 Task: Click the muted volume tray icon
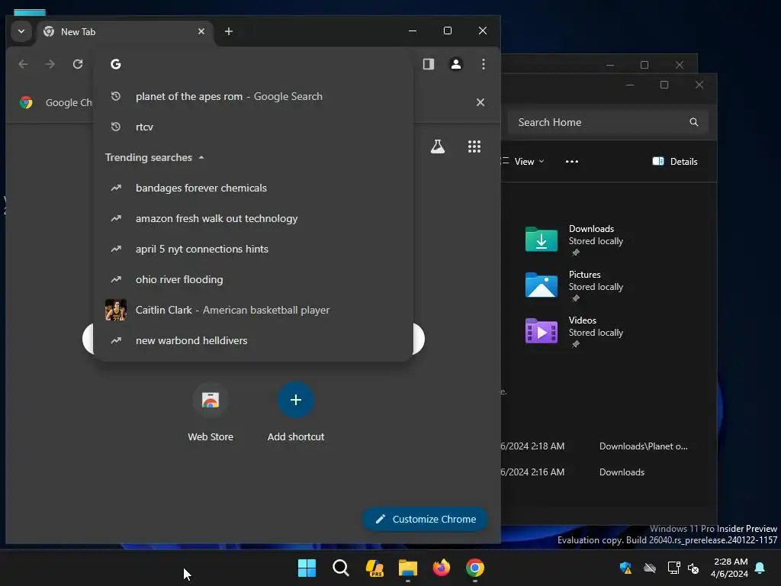(693, 568)
